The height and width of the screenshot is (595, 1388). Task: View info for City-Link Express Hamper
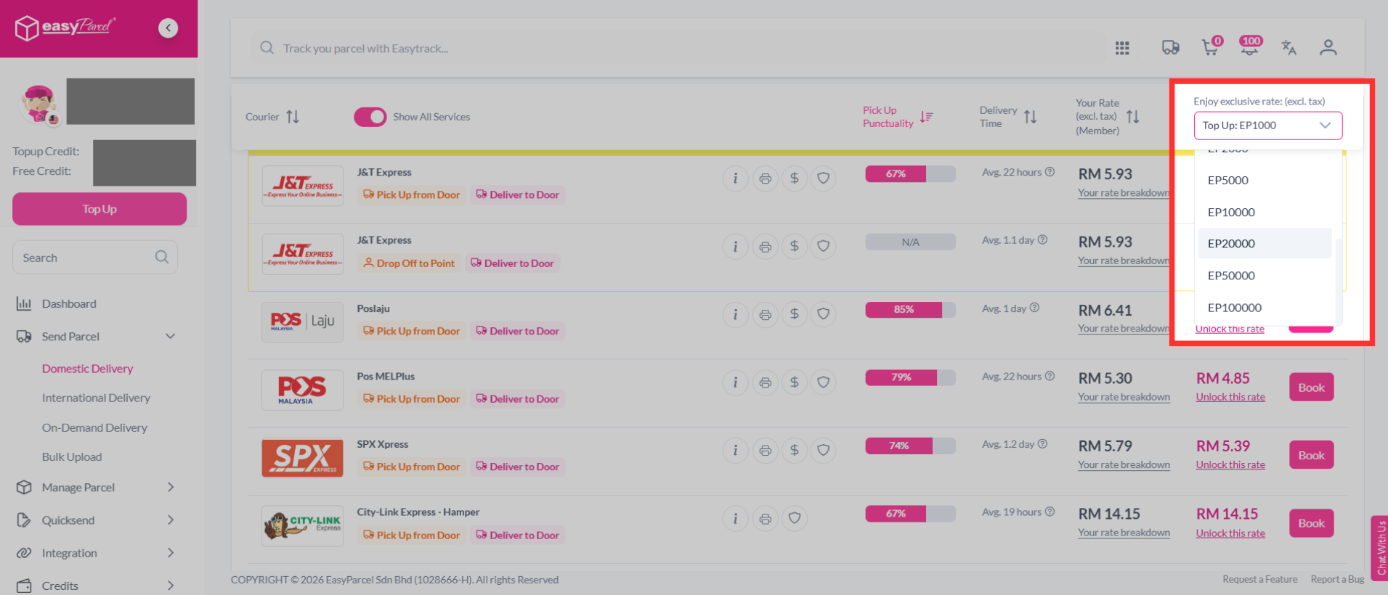pyautogui.click(x=735, y=519)
